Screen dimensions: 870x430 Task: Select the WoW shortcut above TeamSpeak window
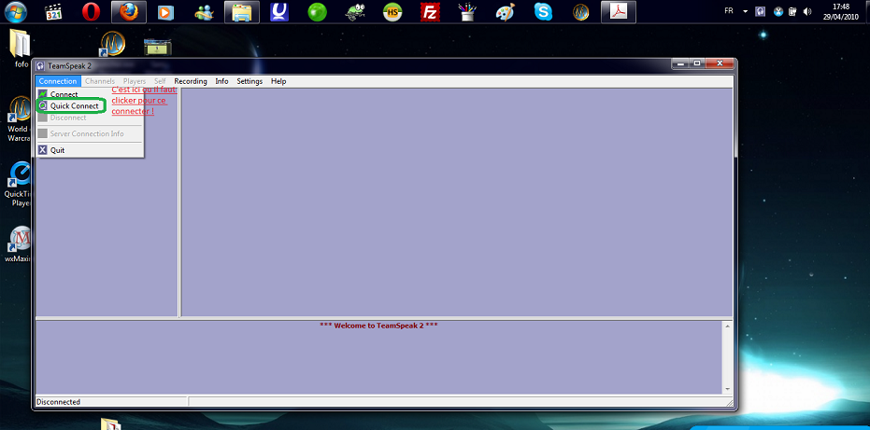click(113, 44)
